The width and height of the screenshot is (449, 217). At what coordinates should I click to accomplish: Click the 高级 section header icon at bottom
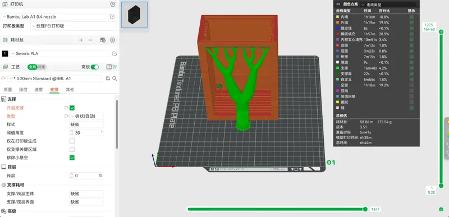[4, 211]
